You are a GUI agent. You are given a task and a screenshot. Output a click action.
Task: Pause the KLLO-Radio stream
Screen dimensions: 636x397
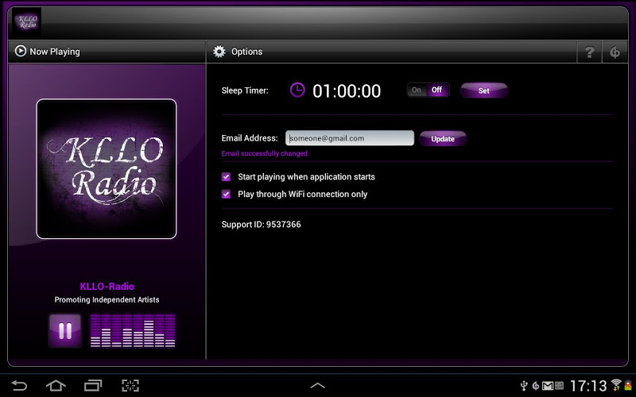[65, 330]
